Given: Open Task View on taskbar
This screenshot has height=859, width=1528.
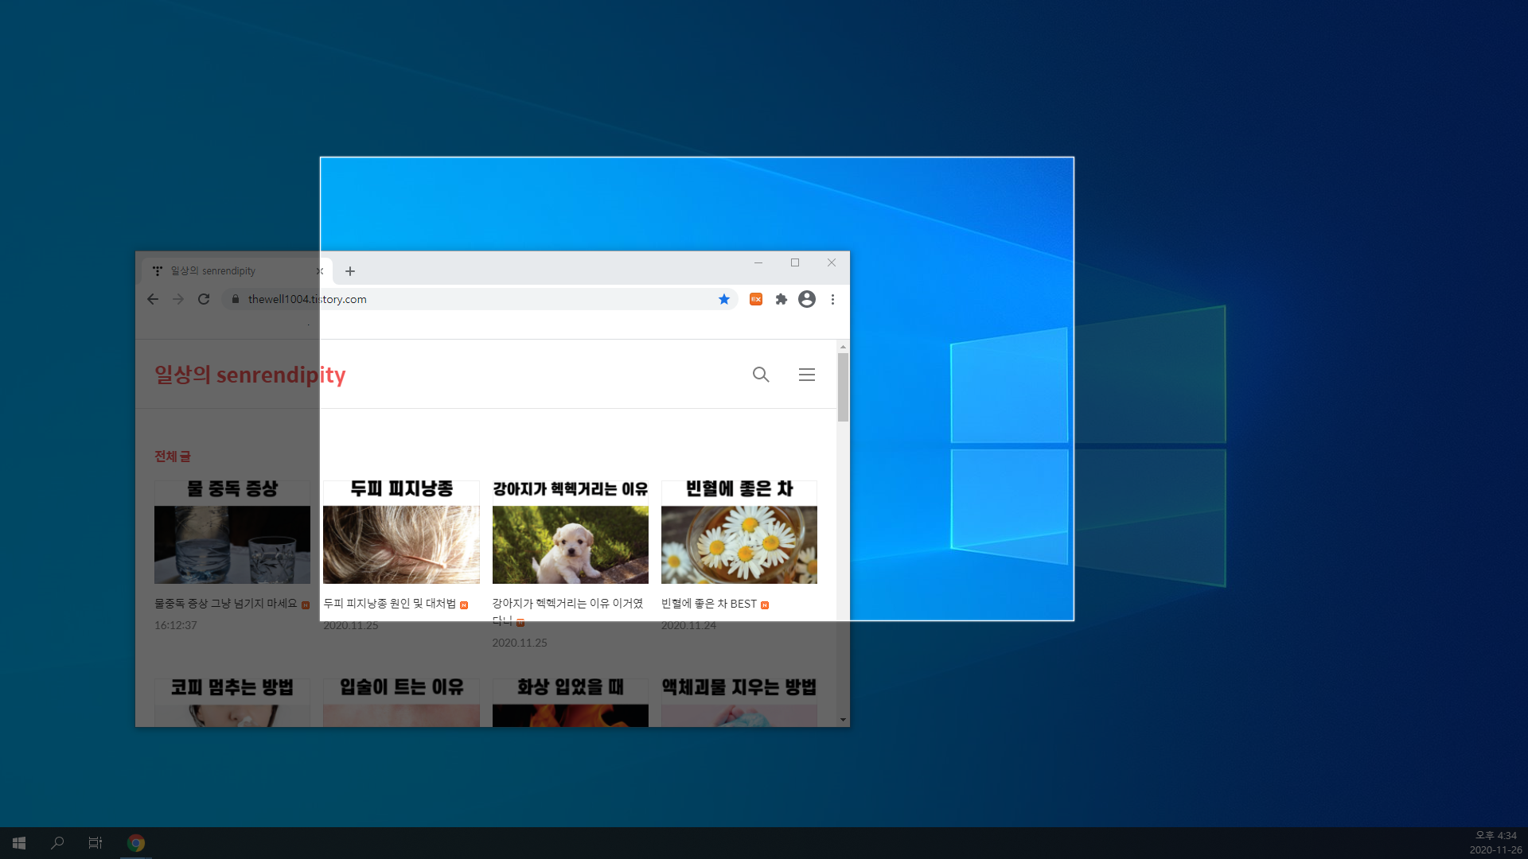Looking at the screenshot, I should [95, 842].
